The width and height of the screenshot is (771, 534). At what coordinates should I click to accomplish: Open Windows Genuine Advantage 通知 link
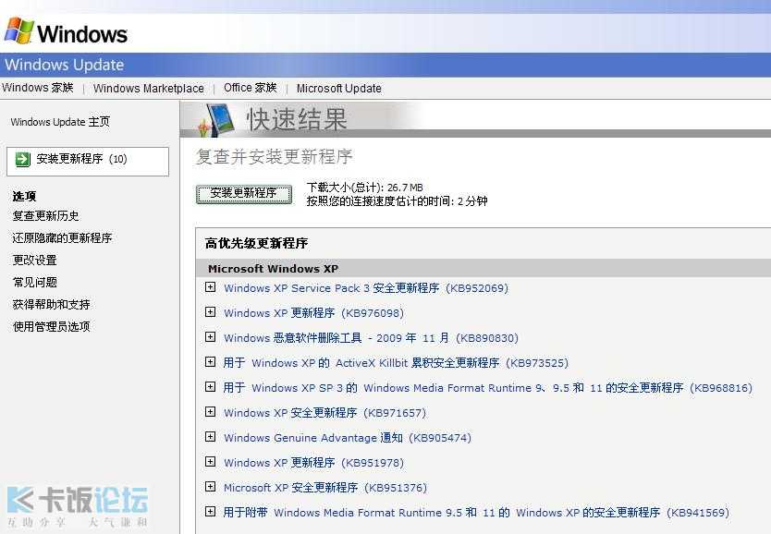coord(348,438)
